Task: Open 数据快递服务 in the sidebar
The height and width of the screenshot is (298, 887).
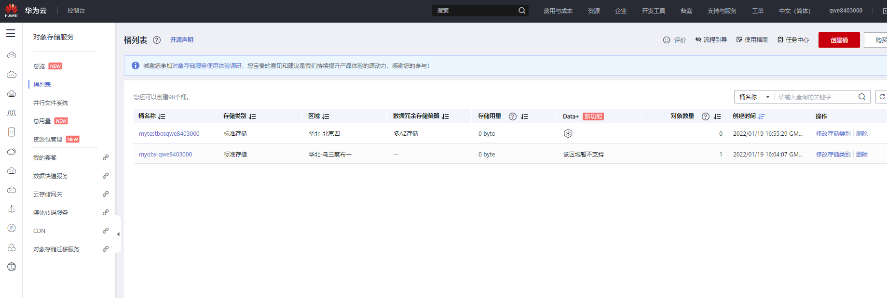Action: tap(51, 176)
